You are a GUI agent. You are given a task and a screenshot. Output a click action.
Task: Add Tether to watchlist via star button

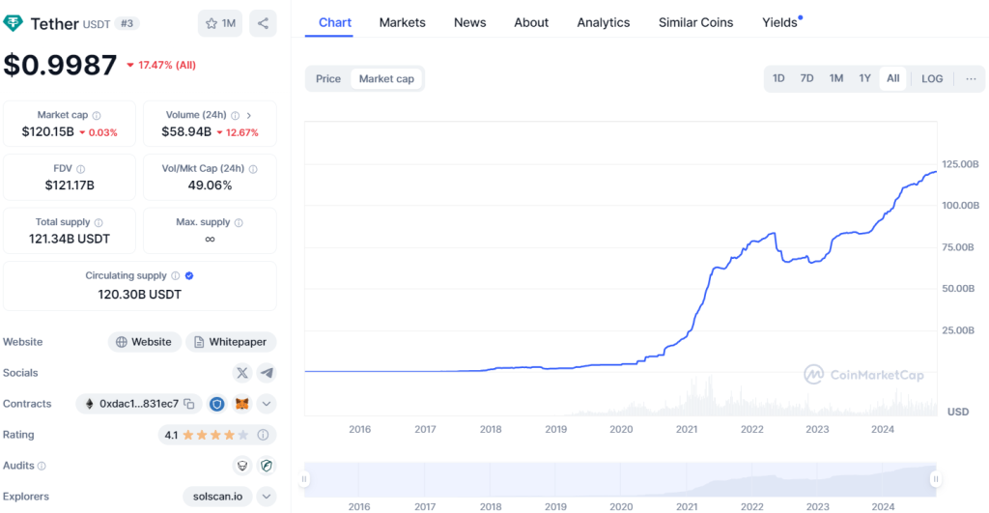[220, 23]
